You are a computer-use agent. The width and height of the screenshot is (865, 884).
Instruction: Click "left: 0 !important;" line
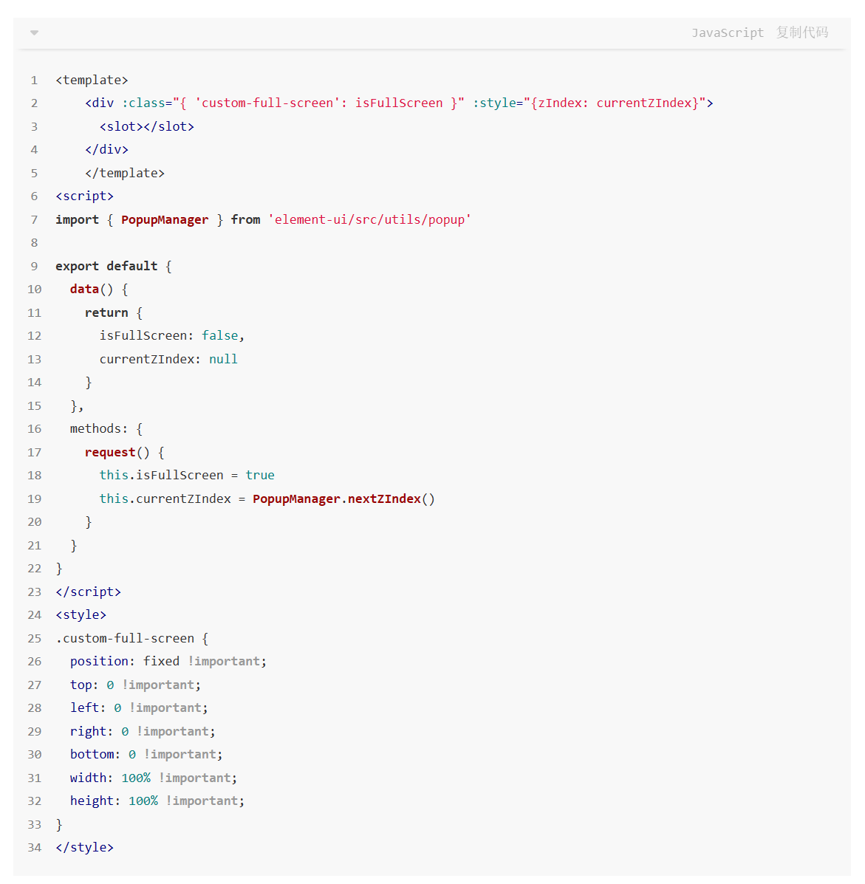tap(139, 708)
